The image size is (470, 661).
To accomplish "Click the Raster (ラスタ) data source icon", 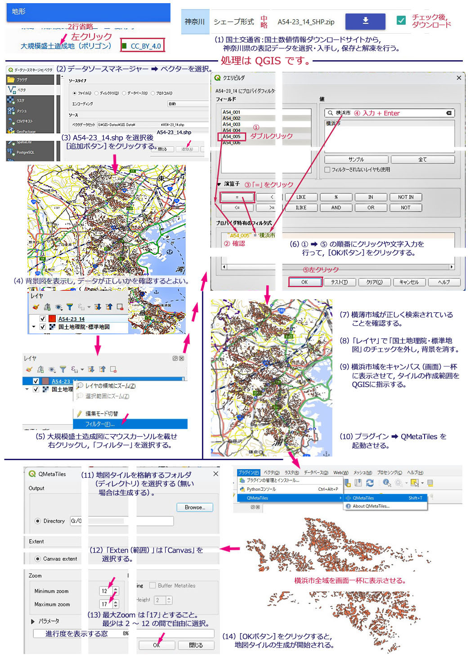I will tap(11, 100).
